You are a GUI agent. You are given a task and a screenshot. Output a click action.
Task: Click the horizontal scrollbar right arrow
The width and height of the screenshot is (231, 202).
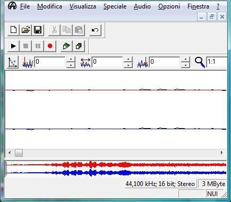(x=222, y=153)
